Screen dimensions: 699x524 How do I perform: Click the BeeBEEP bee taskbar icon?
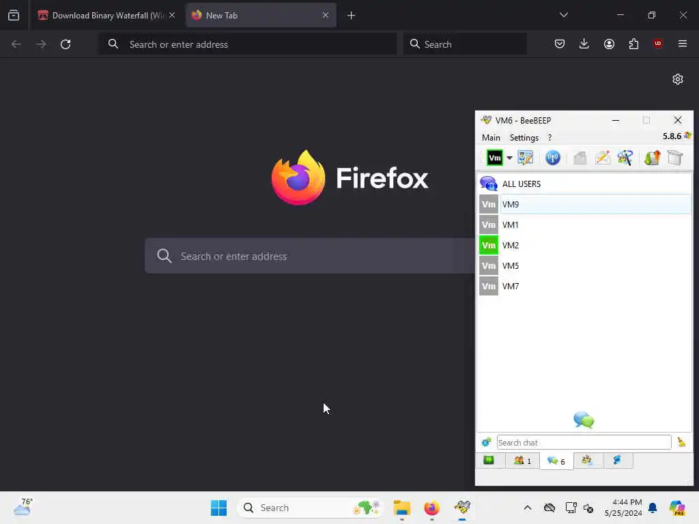coord(462,508)
